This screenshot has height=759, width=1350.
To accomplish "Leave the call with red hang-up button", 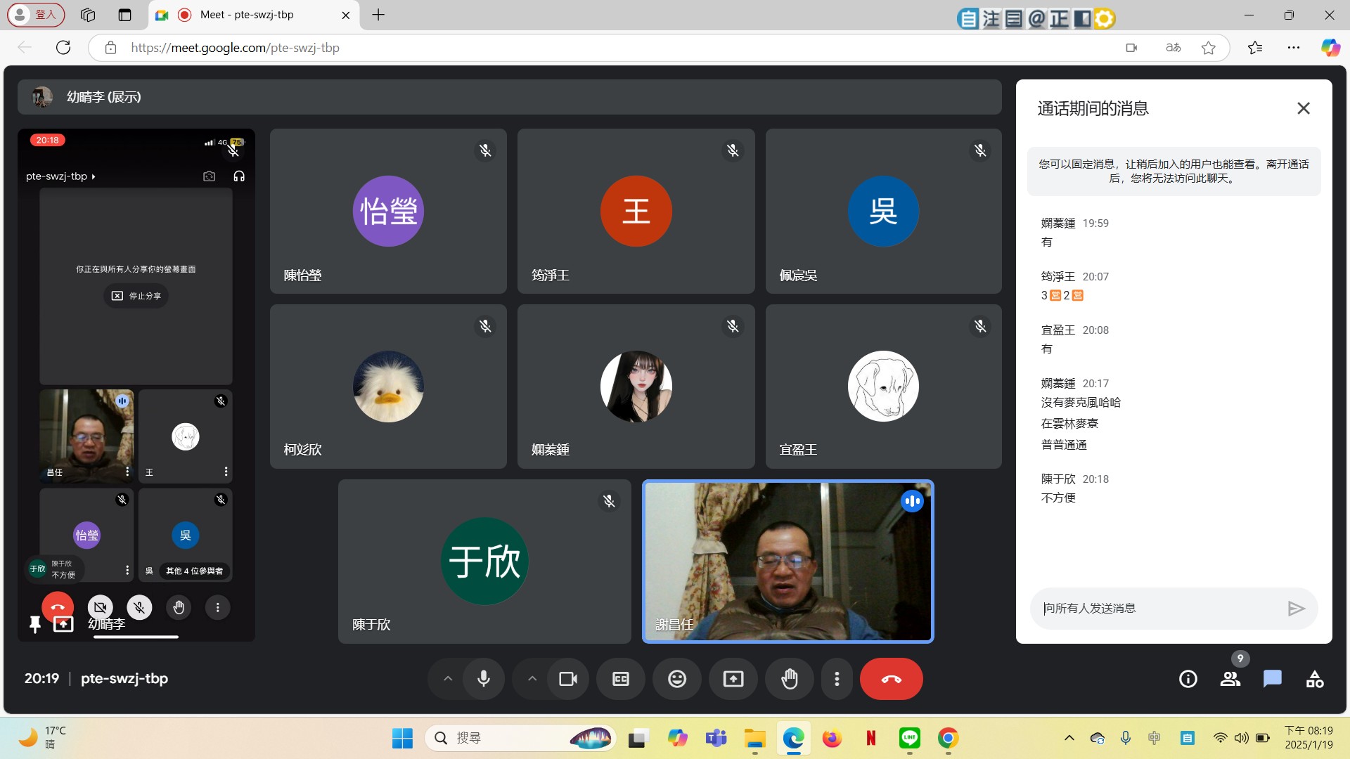I will coord(891,679).
